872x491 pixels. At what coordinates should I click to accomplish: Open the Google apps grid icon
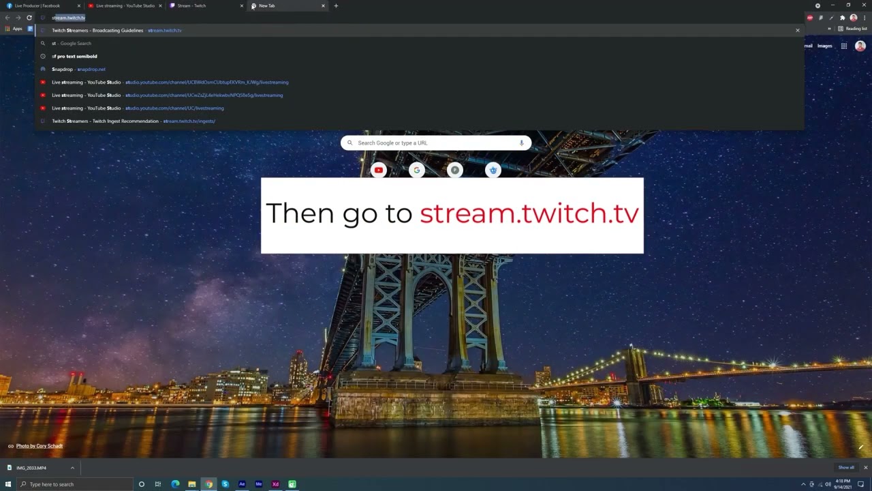(x=843, y=46)
